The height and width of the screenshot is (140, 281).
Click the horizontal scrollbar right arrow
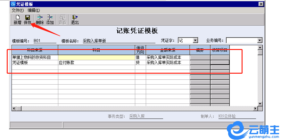(255, 109)
